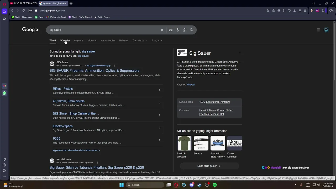Open Opera sidebar home workspace icon
Screen dimensions: 336x189
click(4, 11)
